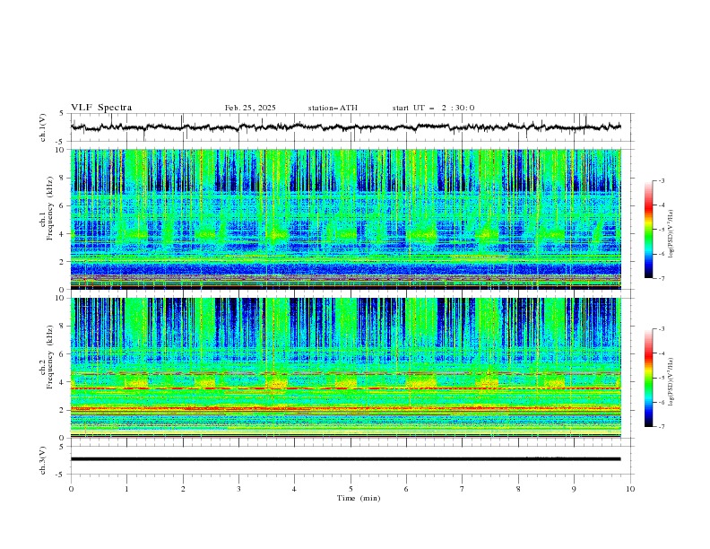The height and width of the screenshot is (549, 710).
Task: Click the ch.2 color bar "log(PSD)(V²/Hz)" label
Action: tap(671, 382)
